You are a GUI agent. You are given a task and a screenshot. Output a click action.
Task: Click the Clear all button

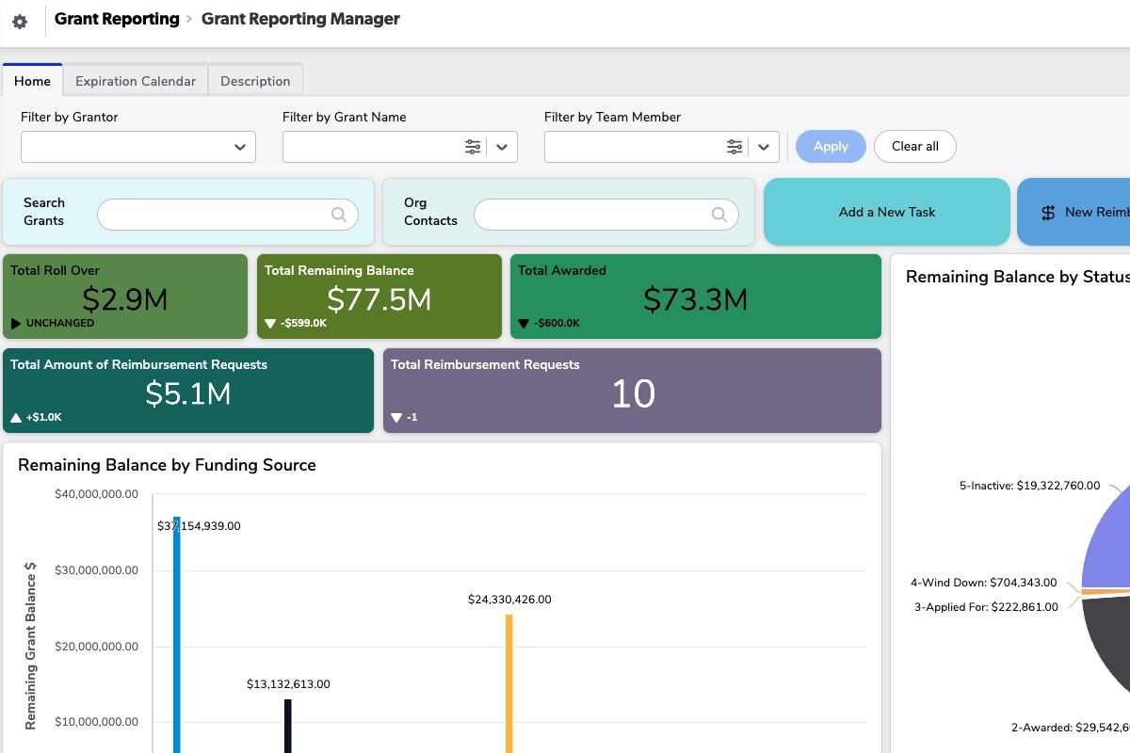914,146
